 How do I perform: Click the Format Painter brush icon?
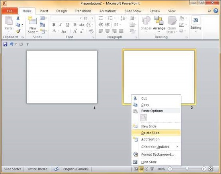point(18,31)
